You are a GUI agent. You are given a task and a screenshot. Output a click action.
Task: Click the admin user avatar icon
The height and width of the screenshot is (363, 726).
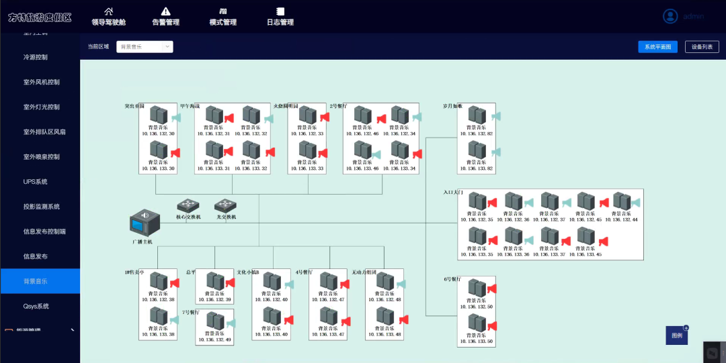pos(670,16)
